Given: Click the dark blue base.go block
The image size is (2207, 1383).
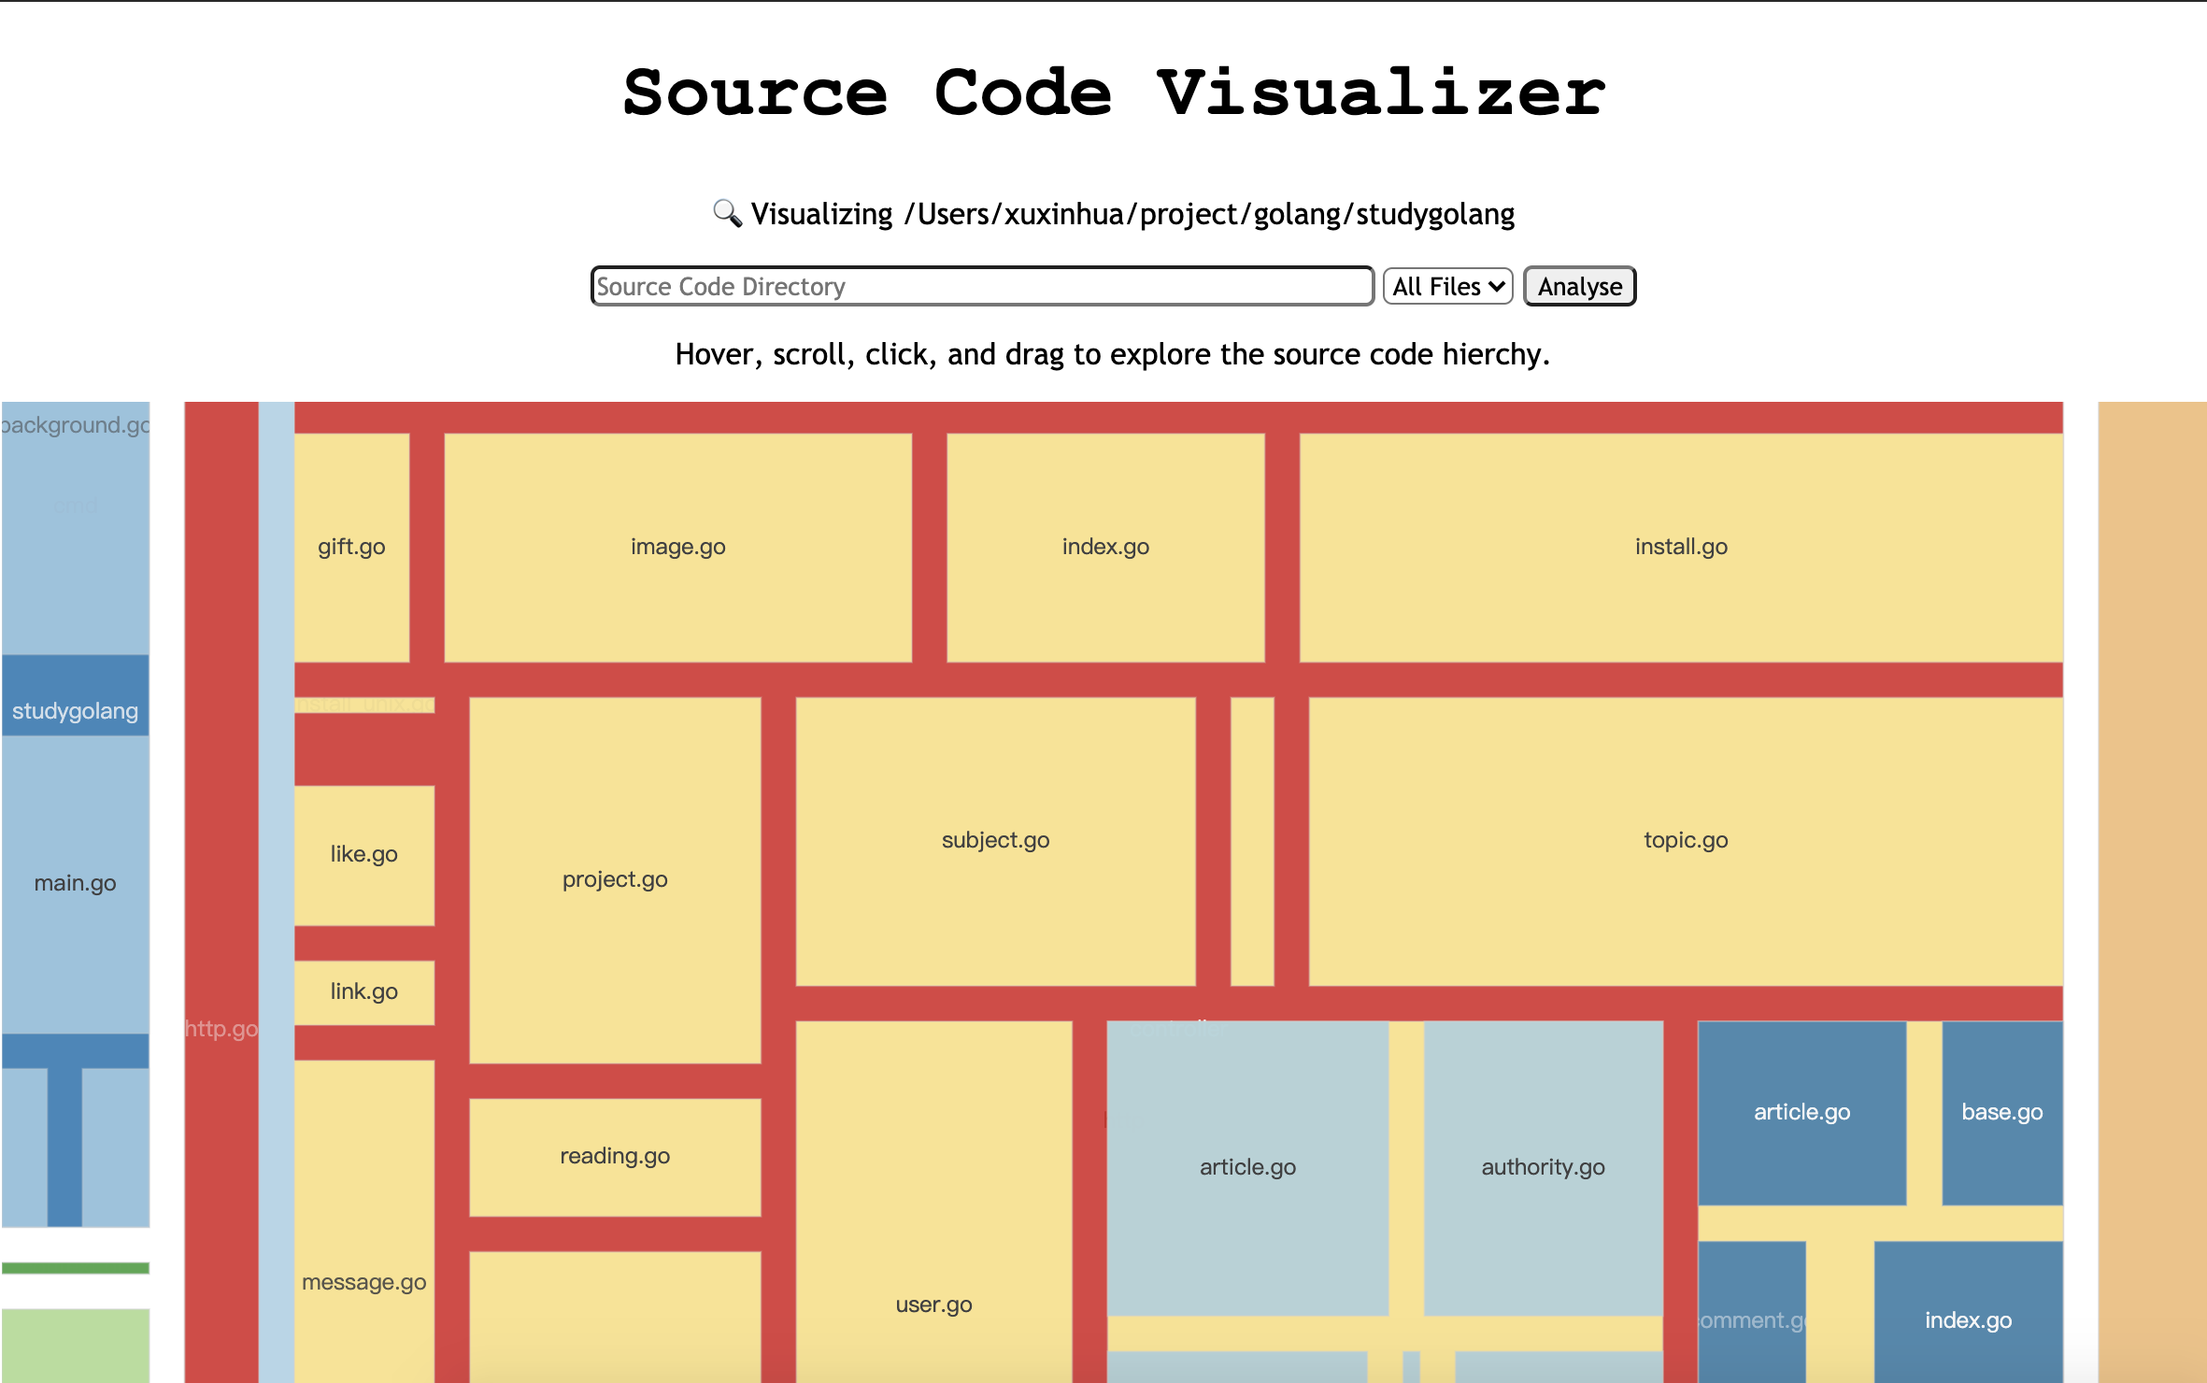Looking at the screenshot, I should coord(2001,1112).
